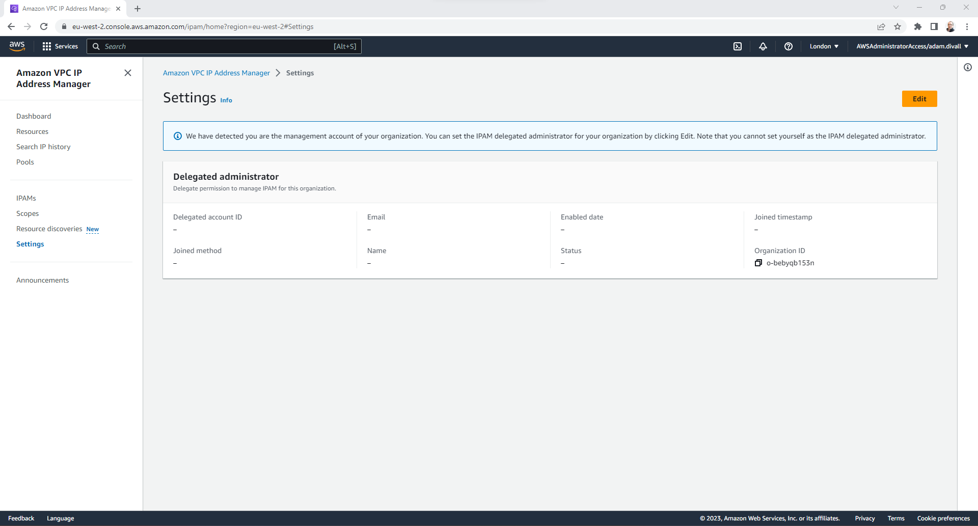The width and height of the screenshot is (978, 526).
Task: Click the AWS logo home icon
Action: pos(17,46)
